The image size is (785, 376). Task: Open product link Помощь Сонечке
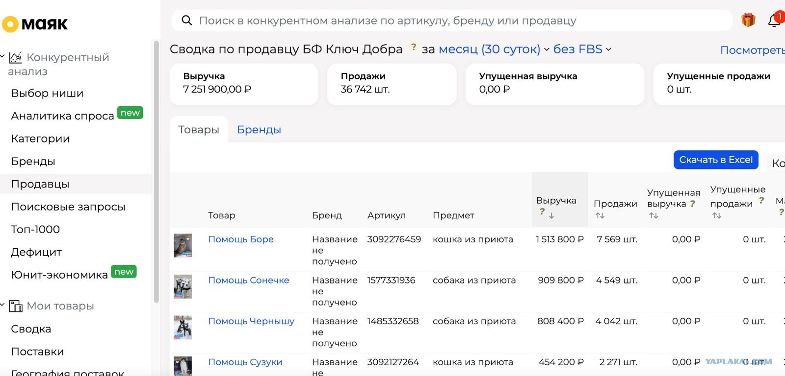click(x=249, y=281)
